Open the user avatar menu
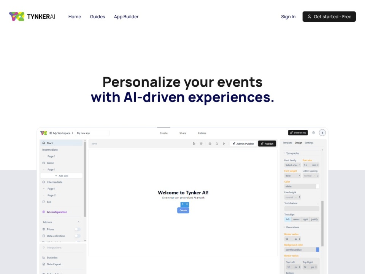This screenshot has width=365, height=274. tap(322, 132)
